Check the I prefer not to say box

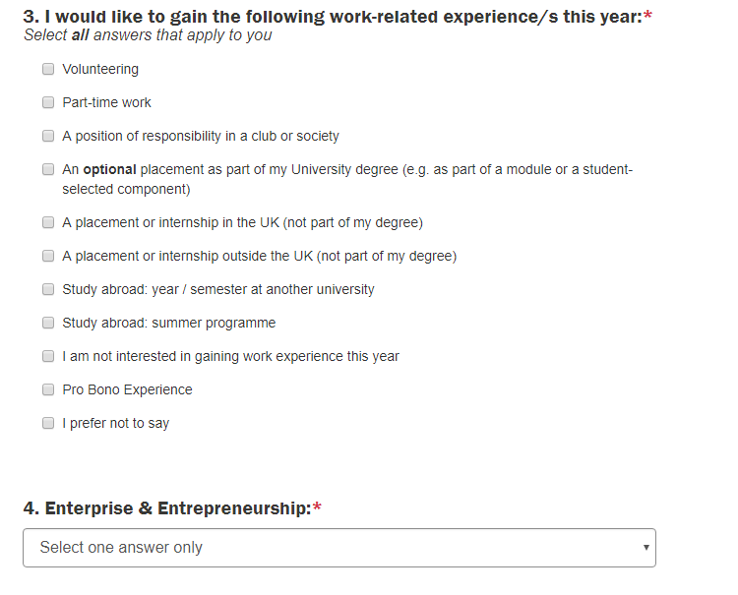coord(48,423)
